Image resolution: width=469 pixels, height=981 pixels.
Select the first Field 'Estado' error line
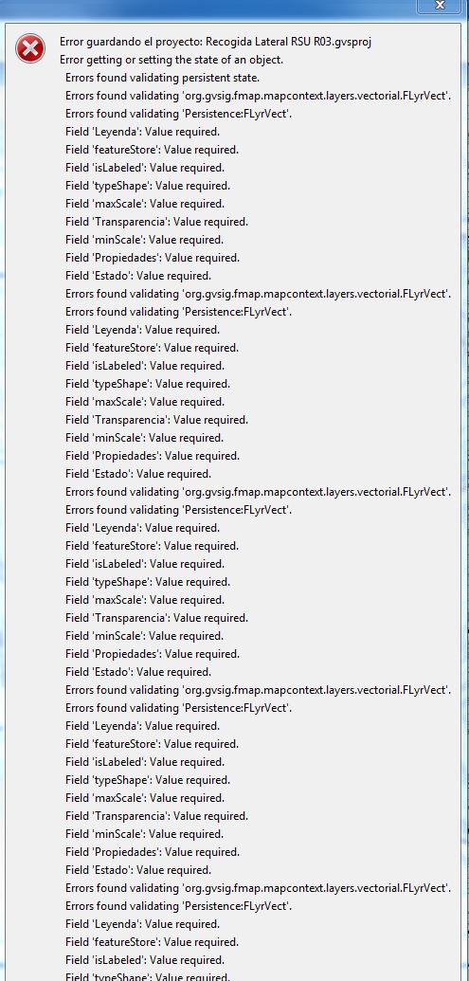[138, 276]
